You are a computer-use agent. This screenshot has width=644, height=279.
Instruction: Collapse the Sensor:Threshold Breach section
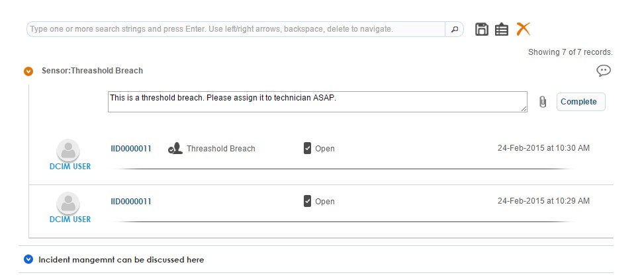pos(28,71)
